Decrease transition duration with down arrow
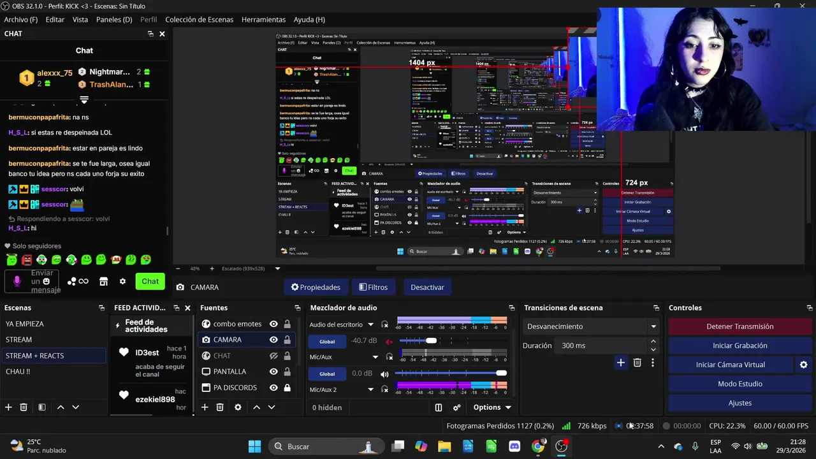The image size is (816, 459). (x=653, y=349)
